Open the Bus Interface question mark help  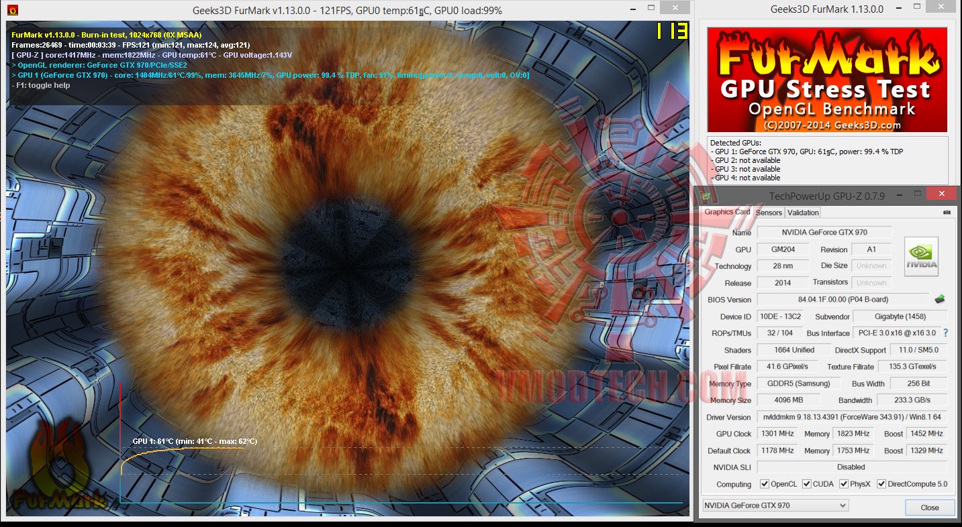pyautogui.click(x=946, y=333)
